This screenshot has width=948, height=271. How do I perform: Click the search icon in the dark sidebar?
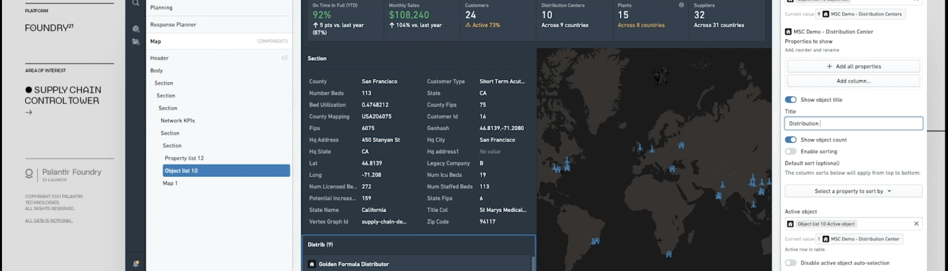point(136,3)
